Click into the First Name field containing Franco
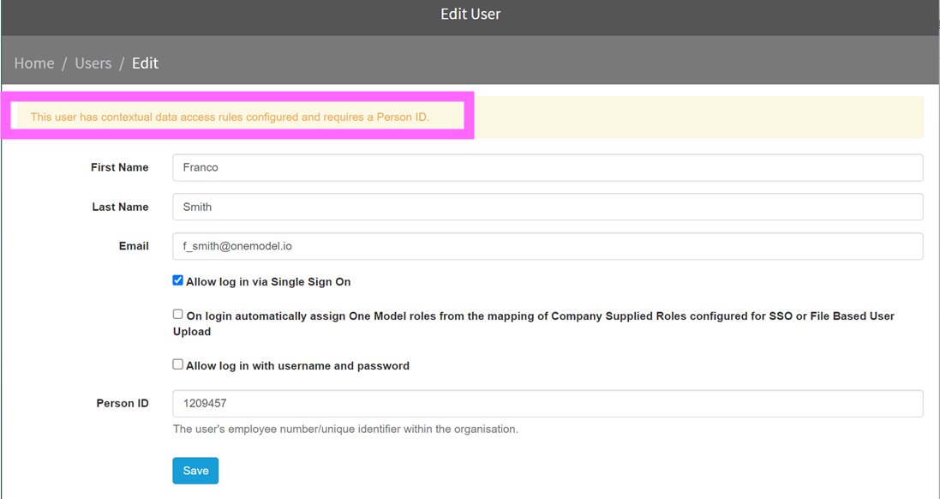 548,167
